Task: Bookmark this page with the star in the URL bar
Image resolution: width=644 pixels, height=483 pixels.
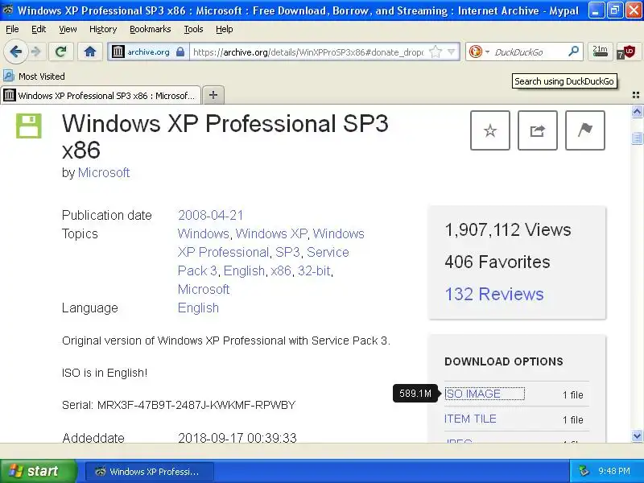Action: [435, 52]
